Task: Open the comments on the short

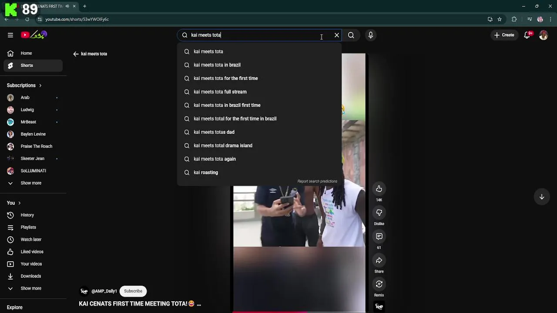Action: 379,236
